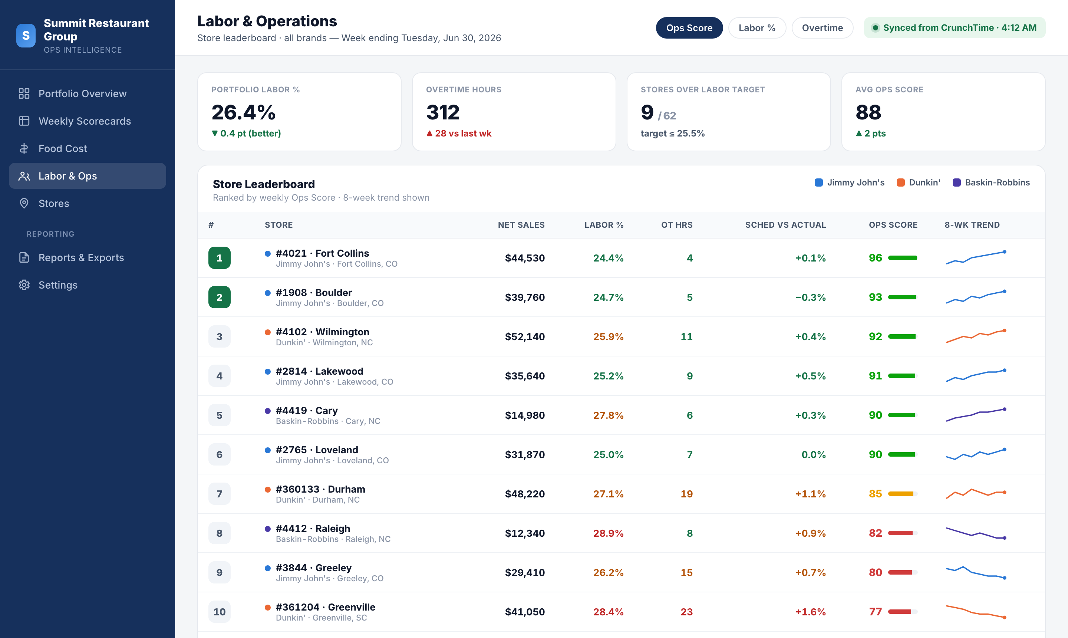1068x638 pixels.
Task: Open the Overtime Hours card
Action: coord(514,112)
